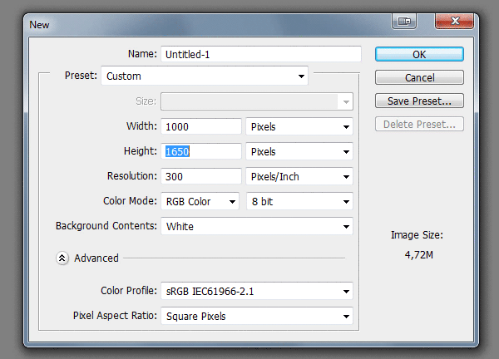Expand the Resolution units dropdown

click(x=299, y=177)
